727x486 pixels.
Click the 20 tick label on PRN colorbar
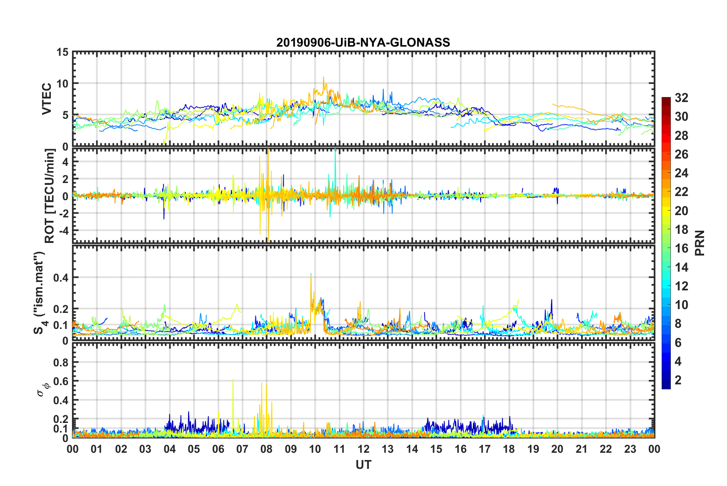(681, 211)
